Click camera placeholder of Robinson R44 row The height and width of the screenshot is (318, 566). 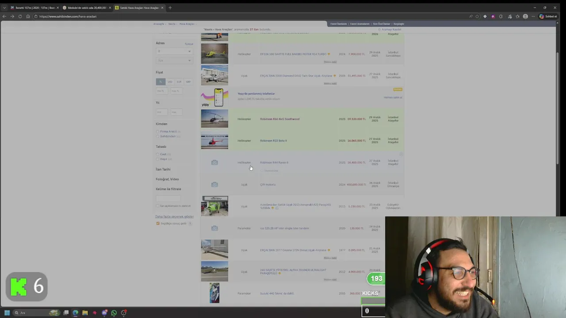tap(214, 163)
